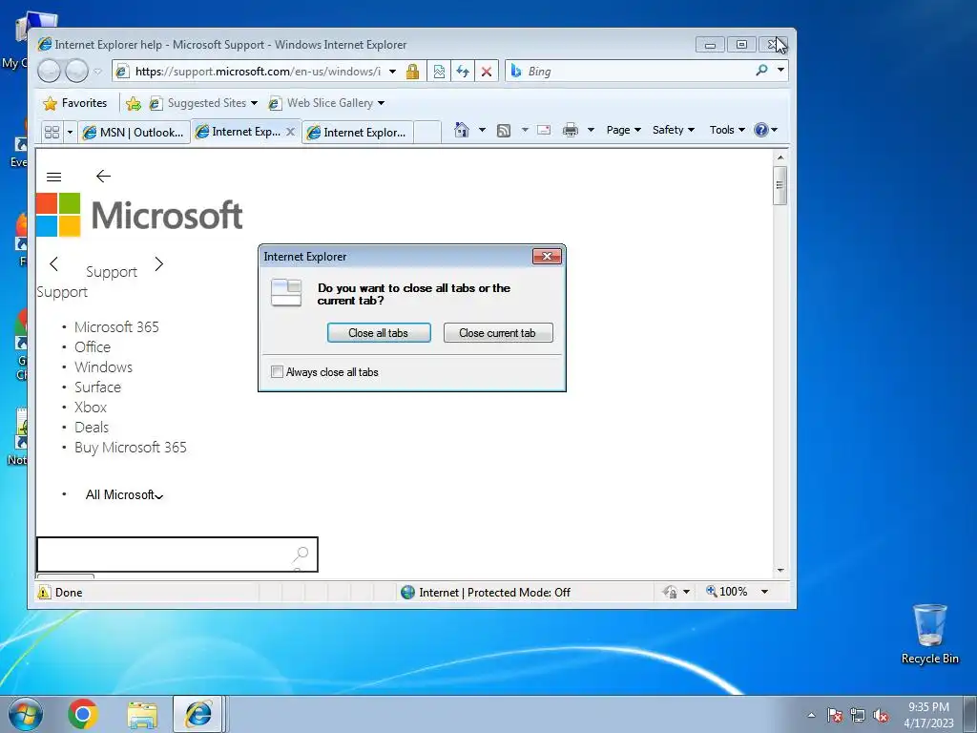Click the right chevron beside Support
Viewport: 977px width, 733px height.
coord(159,264)
